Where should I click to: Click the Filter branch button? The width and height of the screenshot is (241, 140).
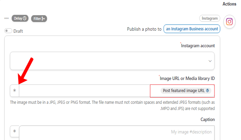39,18
